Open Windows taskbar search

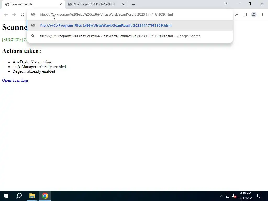[19, 196]
